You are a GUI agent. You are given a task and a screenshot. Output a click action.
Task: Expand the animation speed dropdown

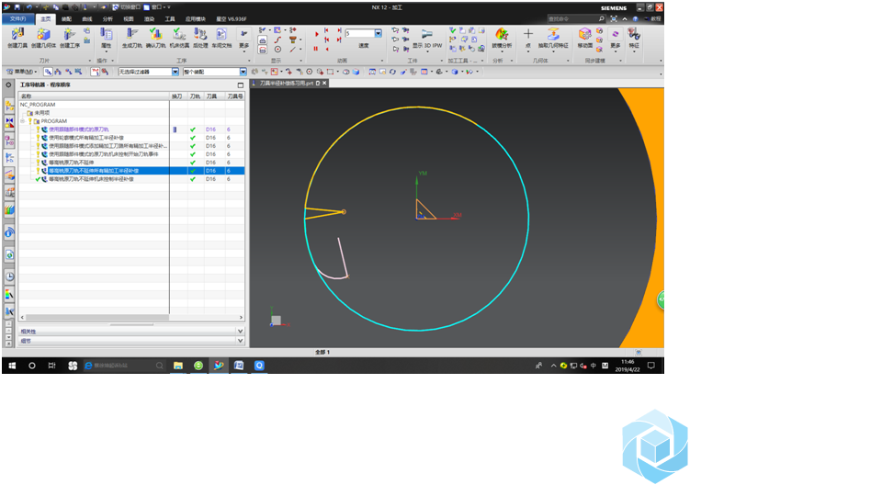(x=379, y=34)
